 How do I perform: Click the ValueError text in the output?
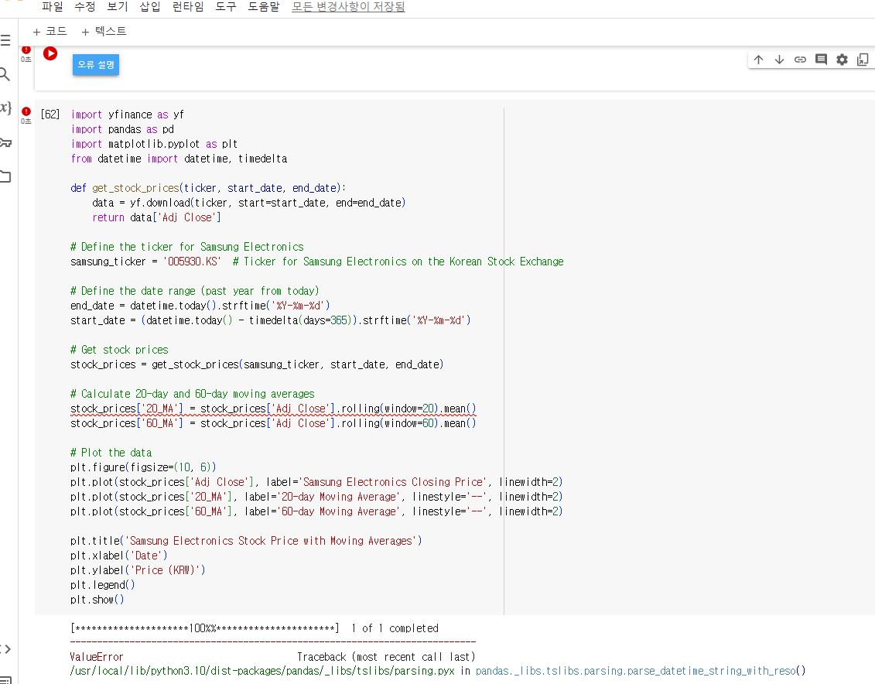97,657
